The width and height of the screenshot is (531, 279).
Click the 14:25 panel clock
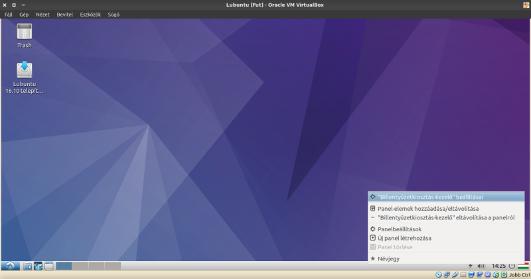tap(499, 266)
